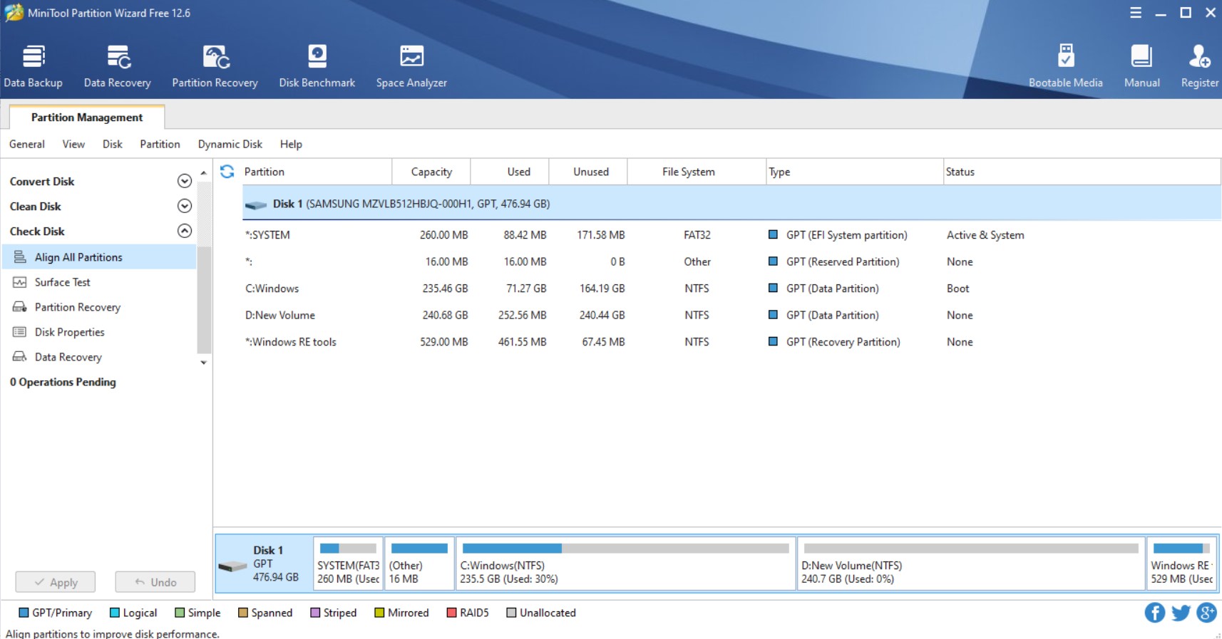The height and width of the screenshot is (639, 1222).
Task: Click the Logical legend swatch
Action: (115, 613)
